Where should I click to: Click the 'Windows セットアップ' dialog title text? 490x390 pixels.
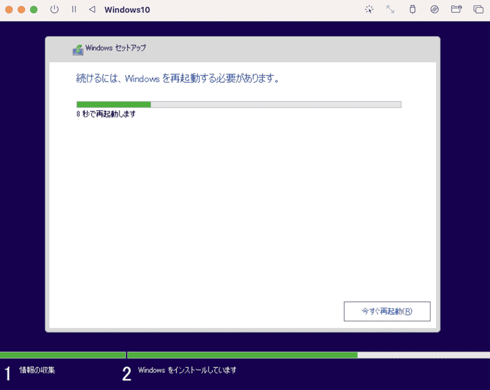[x=116, y=48]
